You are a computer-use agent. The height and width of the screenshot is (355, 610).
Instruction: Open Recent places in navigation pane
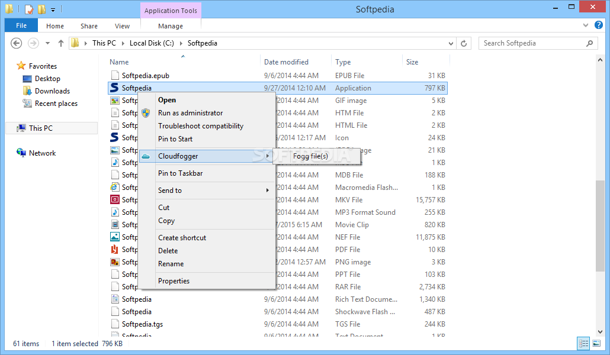tap(56, 104)
